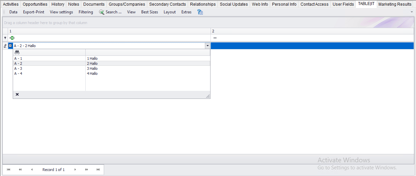Viewport: 416px width, 176px height.
Task: Go to the last record
Action: [x=98, y=170]
